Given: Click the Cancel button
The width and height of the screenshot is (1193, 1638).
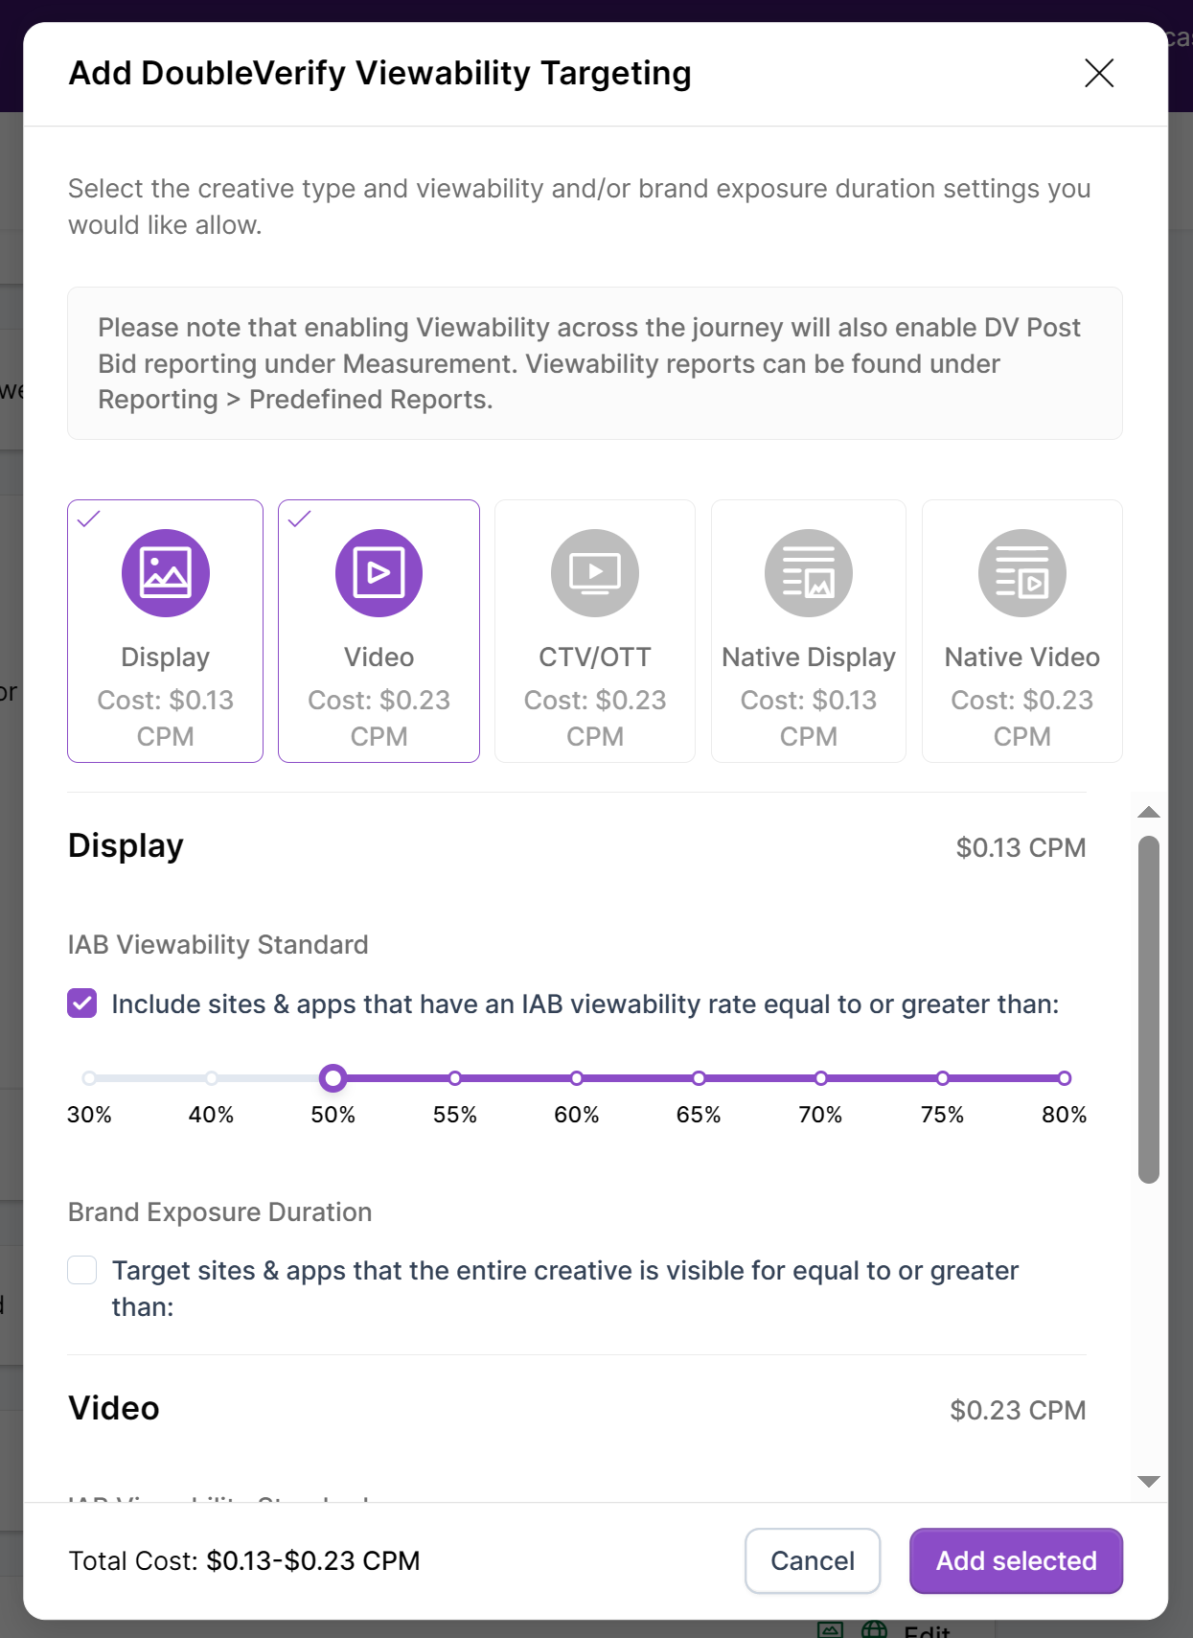Looking at the screenshot, I should 812,1560.
